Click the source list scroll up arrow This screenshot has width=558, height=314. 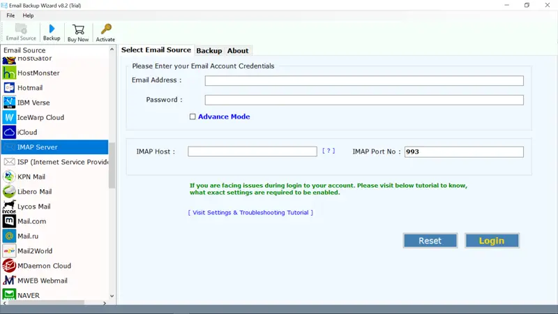click(x=112, y=50)
